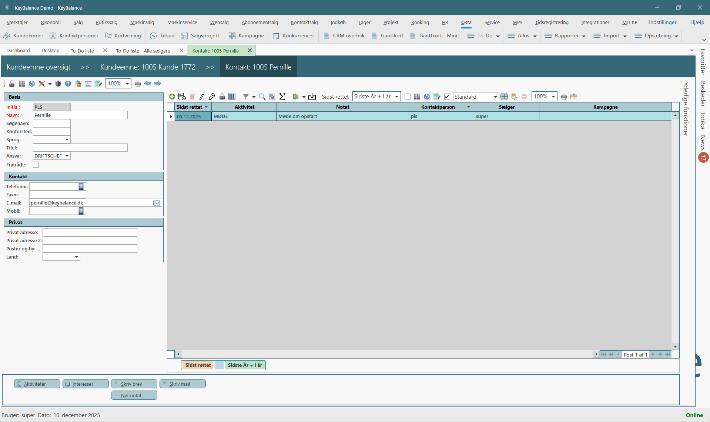Image resolution: width=710 pixels, height=422 pixels.
Task: Click the green add new record icon
Action: click(172, 97)
